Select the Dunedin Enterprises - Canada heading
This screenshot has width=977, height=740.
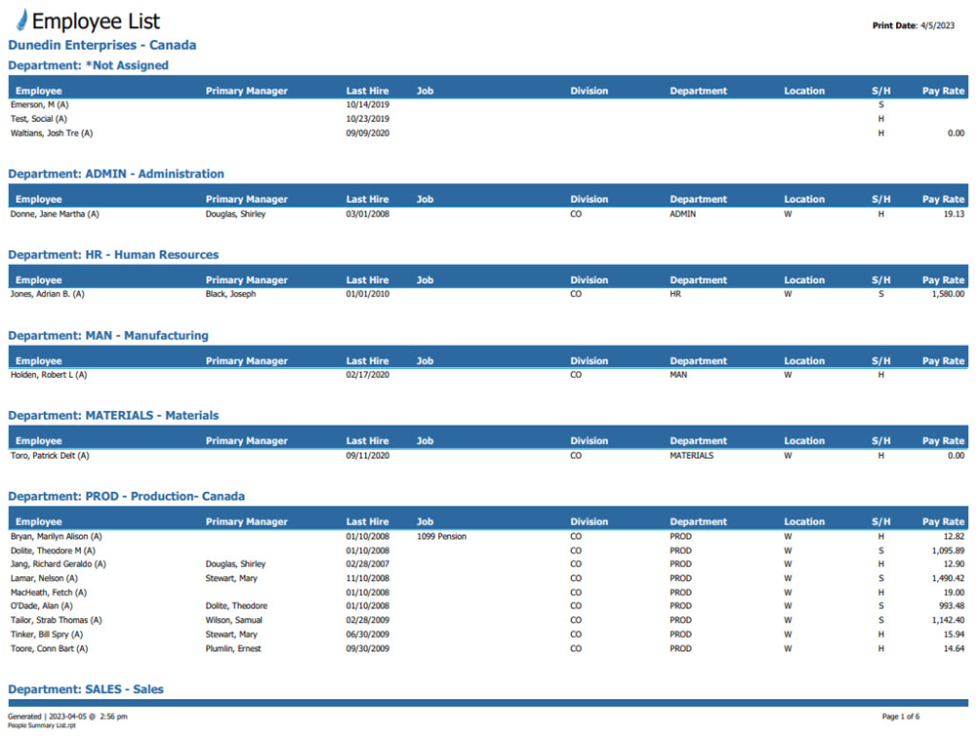coord(102,45)
